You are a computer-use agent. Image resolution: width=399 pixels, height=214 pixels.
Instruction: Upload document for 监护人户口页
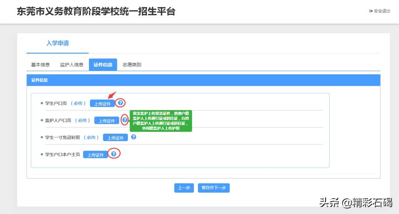coord(107,120)
